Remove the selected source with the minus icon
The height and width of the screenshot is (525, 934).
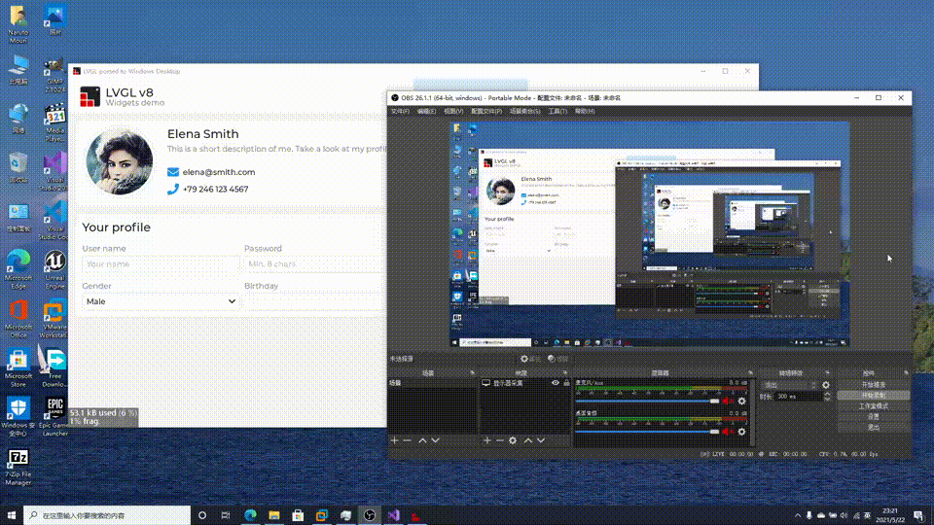pyautogui.click(x=500, y=440)
